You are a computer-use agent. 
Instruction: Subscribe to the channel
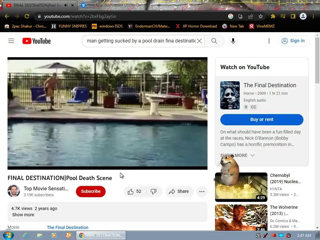pos(91,192)
